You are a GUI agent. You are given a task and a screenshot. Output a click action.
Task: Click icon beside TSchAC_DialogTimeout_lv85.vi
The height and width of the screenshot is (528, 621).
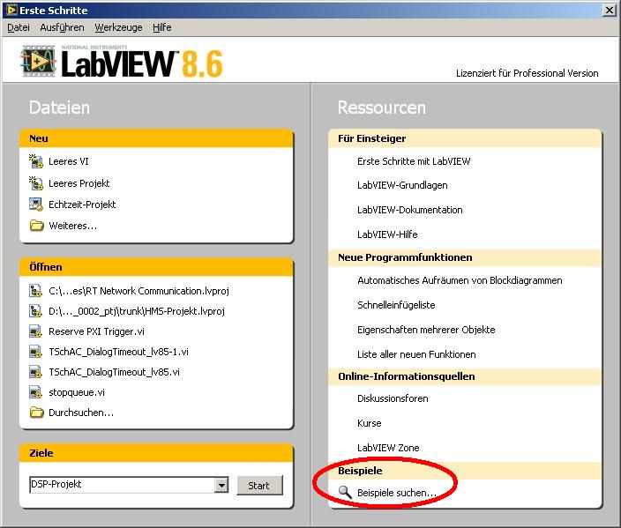tap(35, 372)
